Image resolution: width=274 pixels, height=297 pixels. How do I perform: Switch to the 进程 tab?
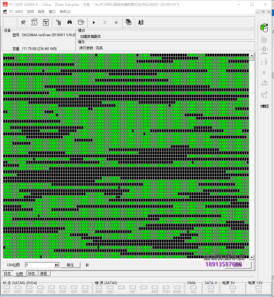(43, 274)
